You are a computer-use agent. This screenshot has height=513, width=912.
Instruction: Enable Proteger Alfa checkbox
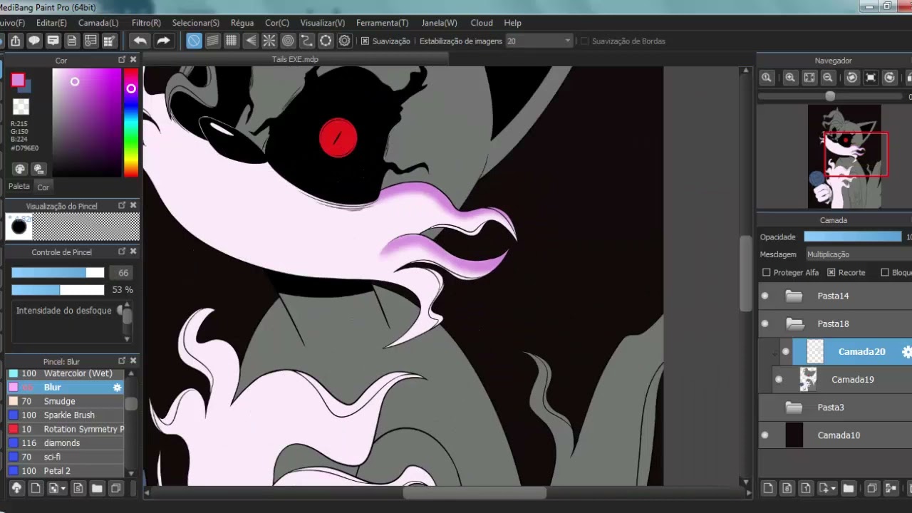[767, 272]
